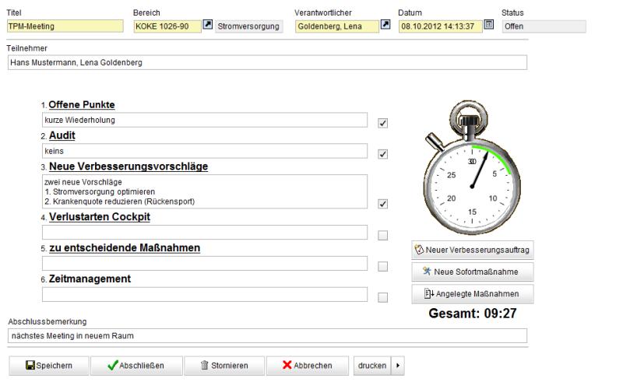Viewport: 623px width, 389px height.
Task: Open the Verlustarten Cockpit heading link
Action: (x=100, y=217)
